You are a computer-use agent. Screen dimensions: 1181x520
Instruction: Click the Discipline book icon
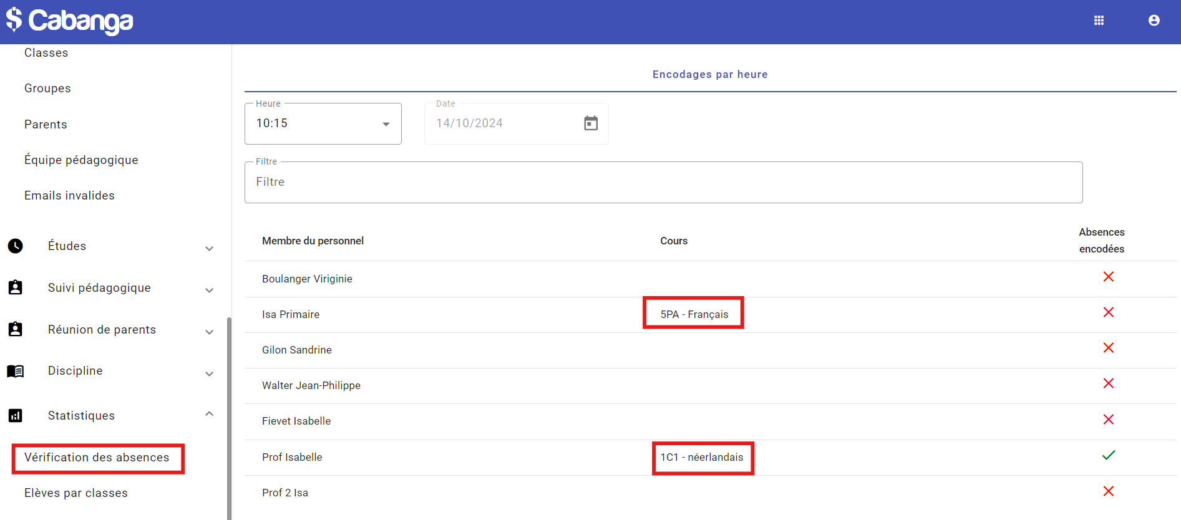pyautogui.click(x=16, y=371)
